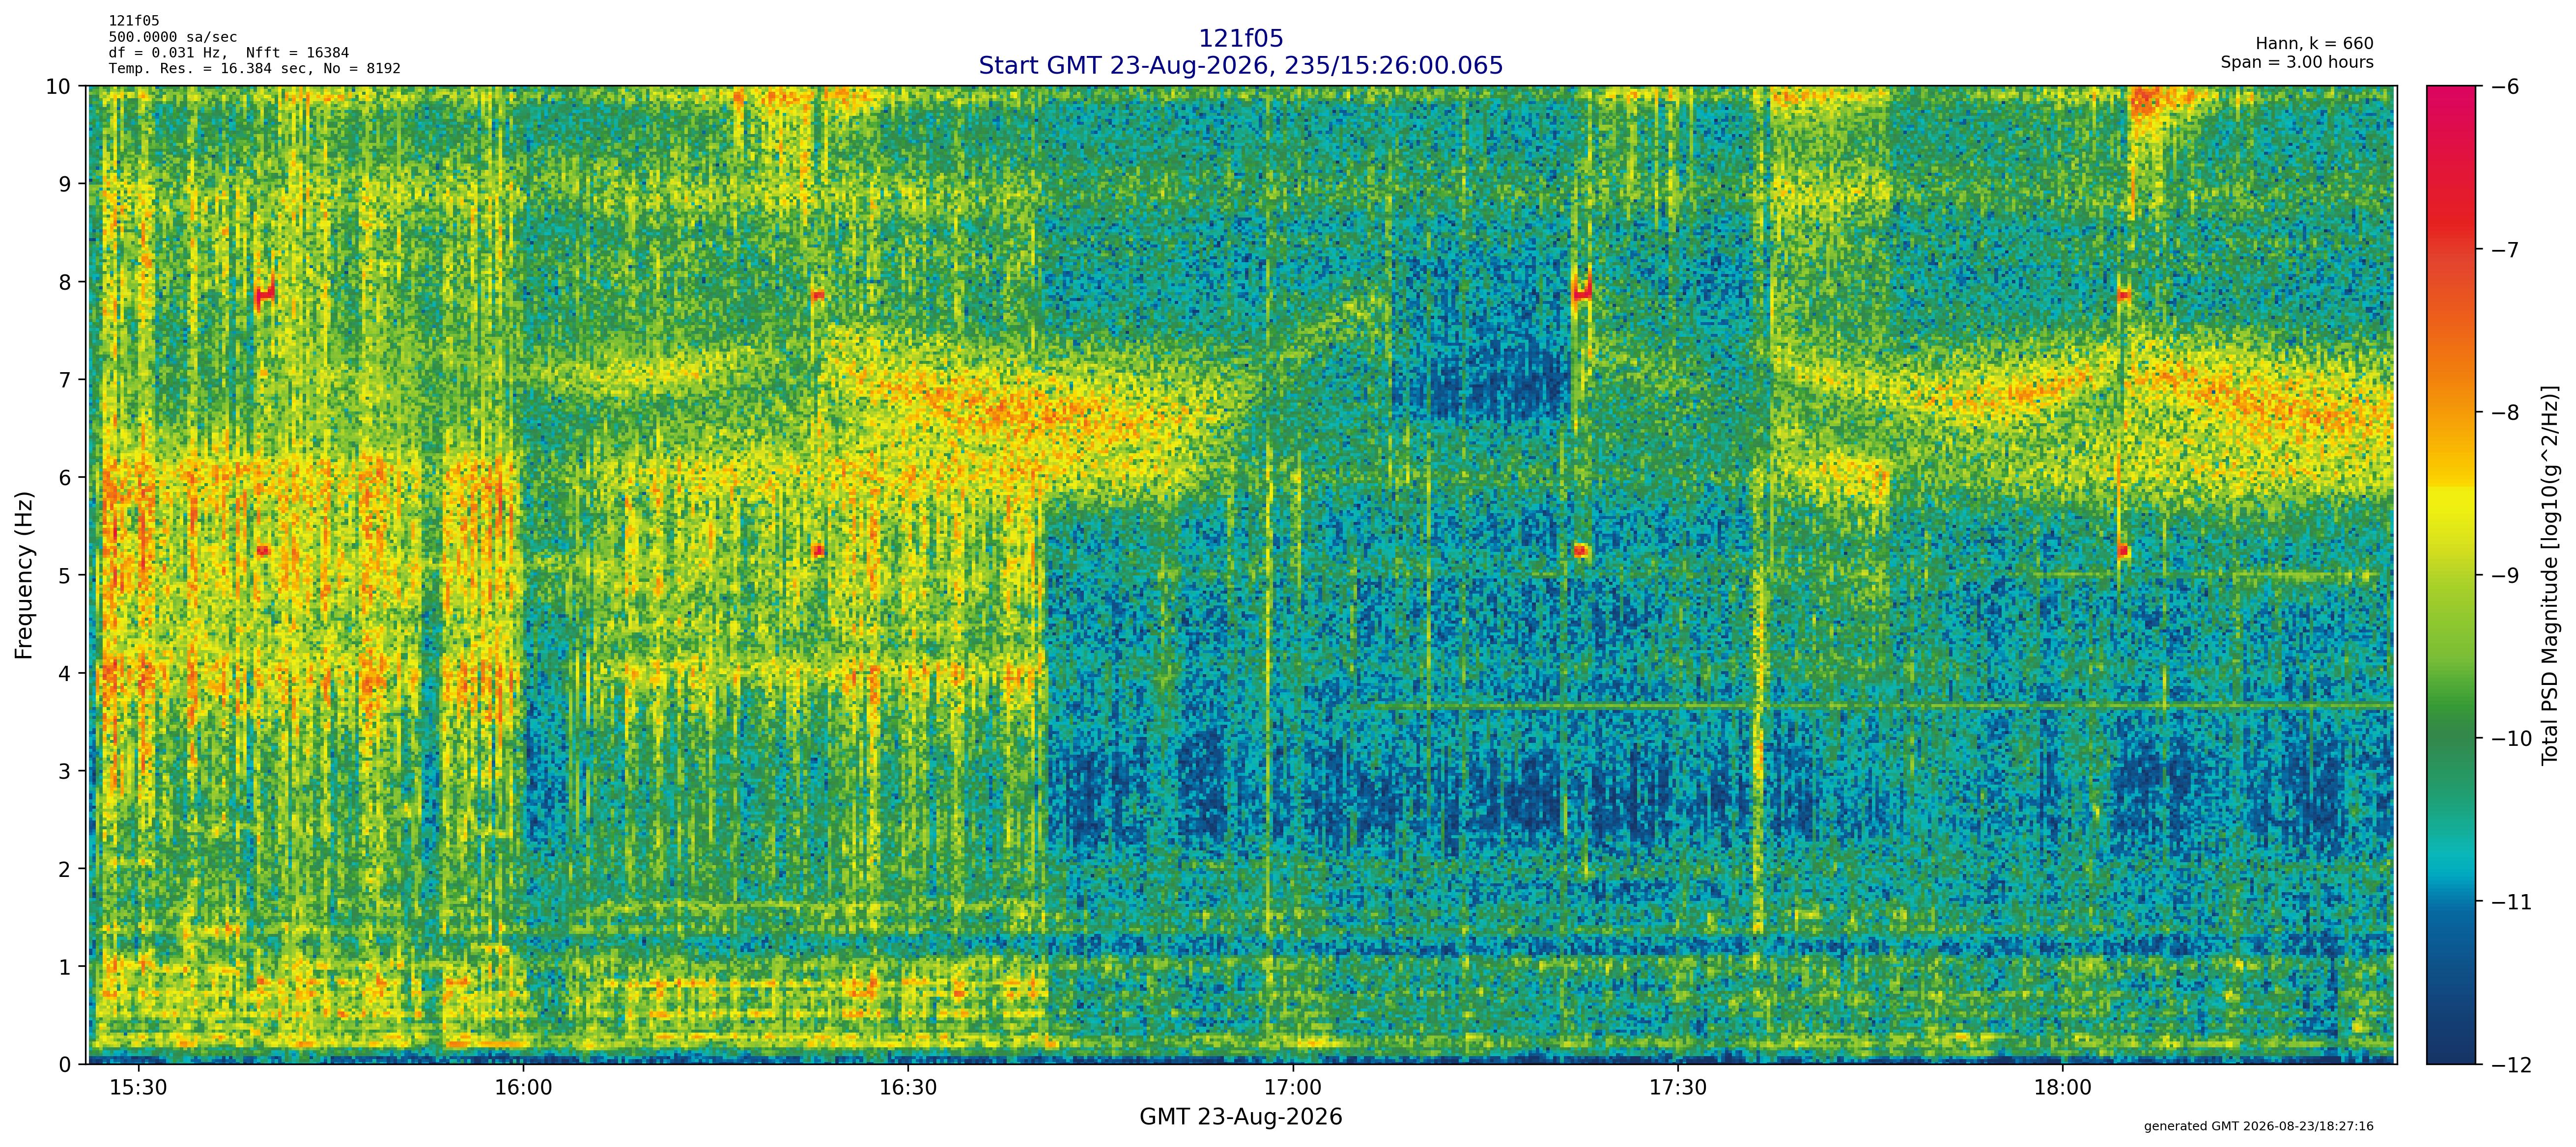This screenshot has height=1147, width=2576.
Task: Select the frequency axis tick label "7"
Action: tap(65, 380)
